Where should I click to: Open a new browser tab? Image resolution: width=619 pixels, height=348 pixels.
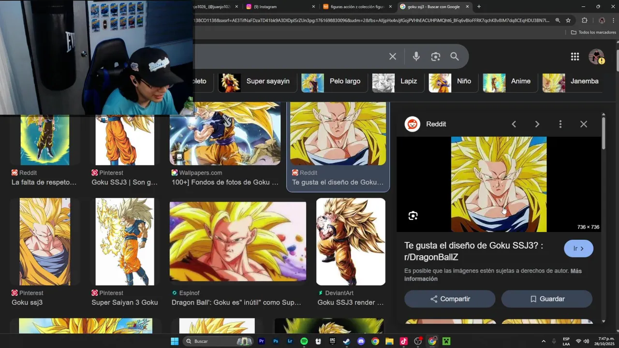479,7
